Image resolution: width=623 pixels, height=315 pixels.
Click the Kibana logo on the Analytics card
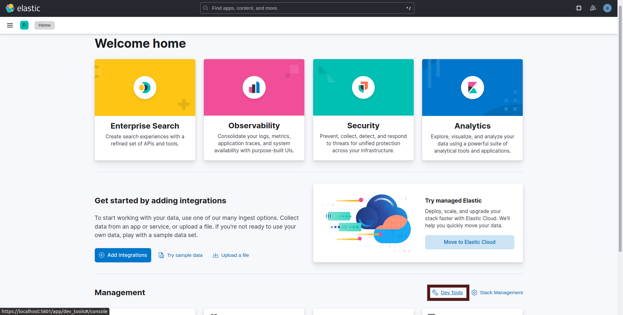click(472, 87)
